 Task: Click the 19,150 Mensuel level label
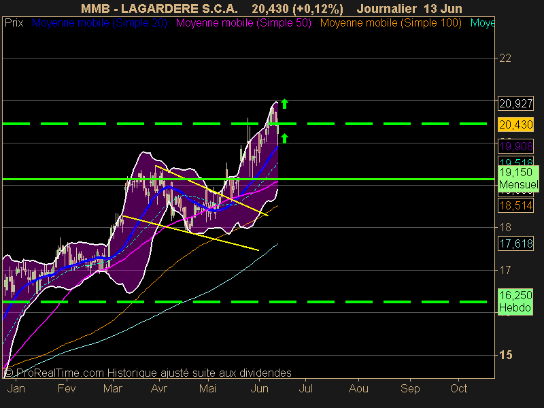518,178
